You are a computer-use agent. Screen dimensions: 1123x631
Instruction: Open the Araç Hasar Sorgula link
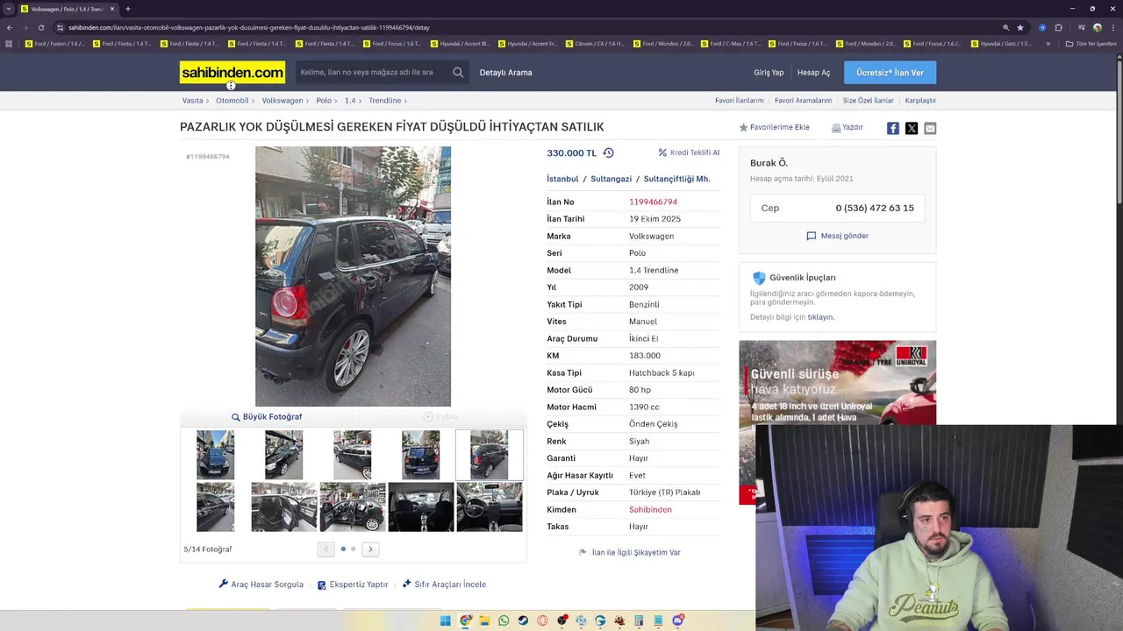[x=261, y=585]
